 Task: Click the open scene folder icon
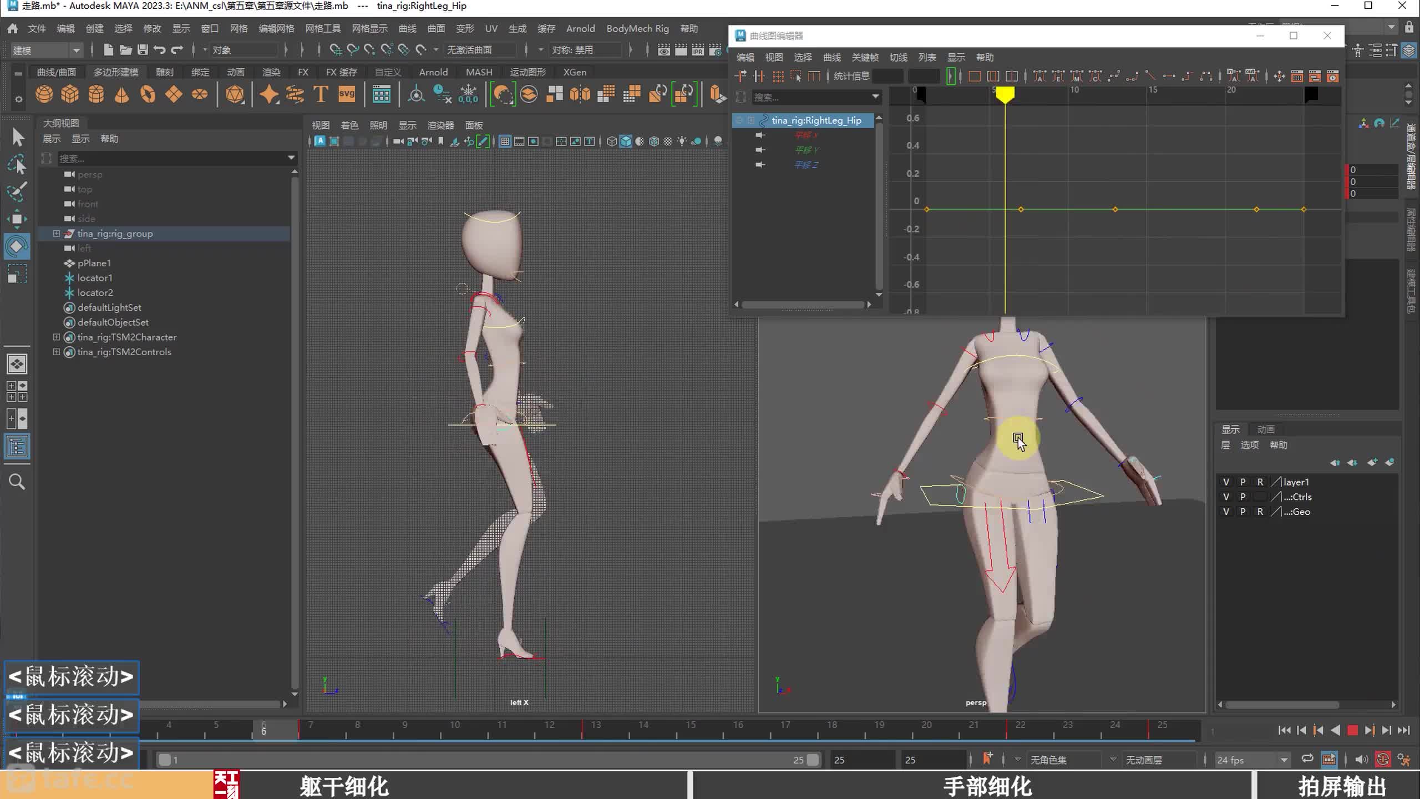pyautogui.click(x=126, y=50)
